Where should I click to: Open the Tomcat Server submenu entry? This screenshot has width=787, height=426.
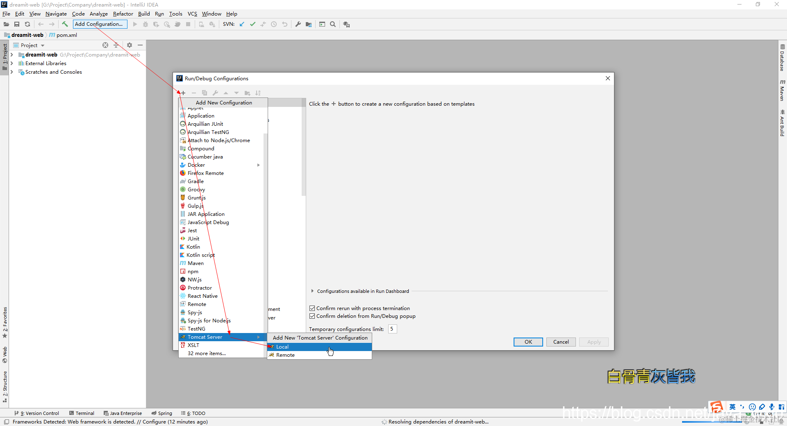[x=223, y=337]
